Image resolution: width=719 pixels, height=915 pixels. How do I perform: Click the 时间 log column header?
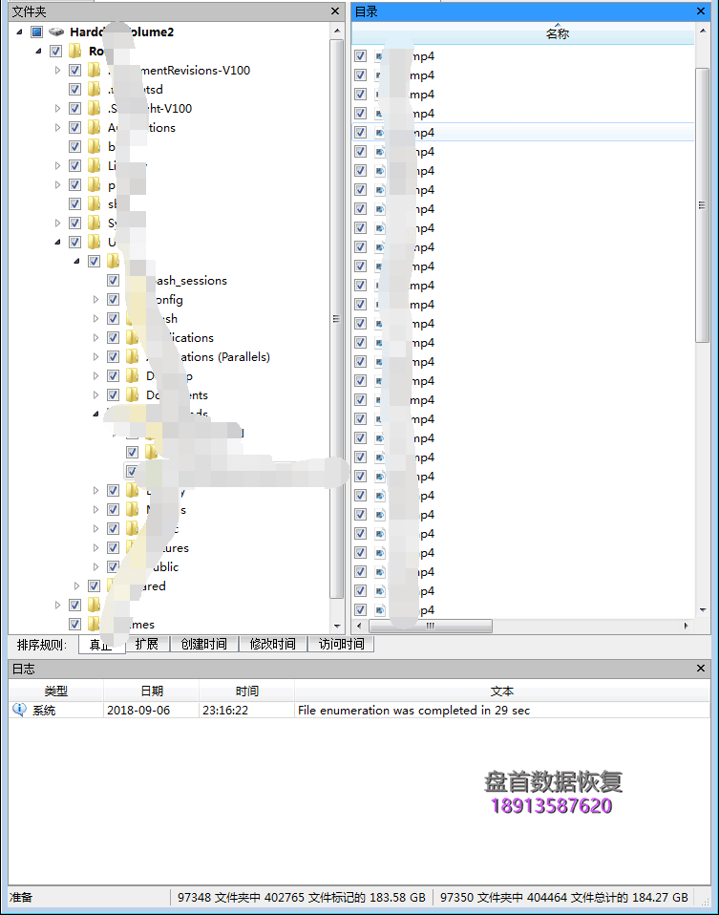pyautogui.click(x=247, y=691)
